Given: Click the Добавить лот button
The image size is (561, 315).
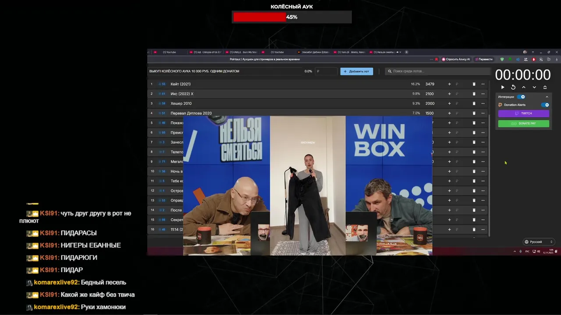Looking at the screenshot, I should (x=356, y=71).
